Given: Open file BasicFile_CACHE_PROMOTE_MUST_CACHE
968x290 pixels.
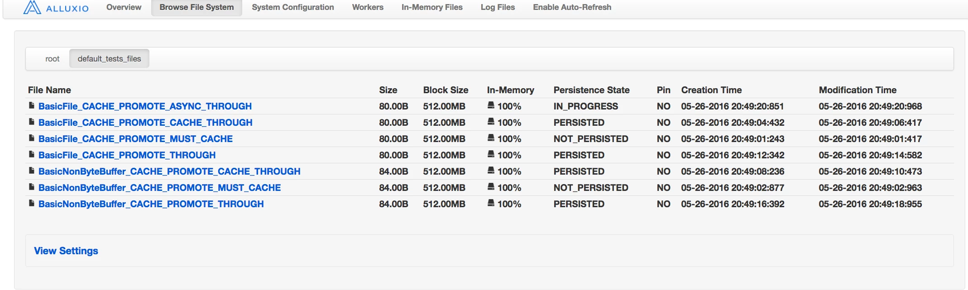Looking at the screenshot, I should (135, 139).
